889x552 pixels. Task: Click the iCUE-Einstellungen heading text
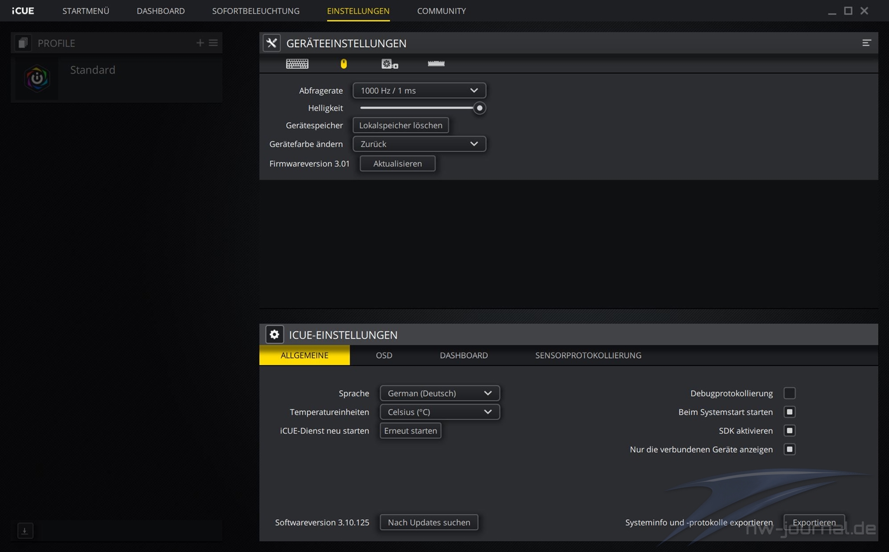point(343,335)
